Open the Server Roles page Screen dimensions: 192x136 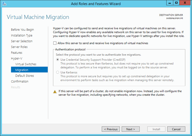point(19,47)
